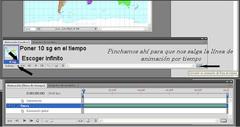Switch to the Registro de medidas tab in the timeline panel
The height and width of the screenshot is (127, 240).
tap(62, 86)
